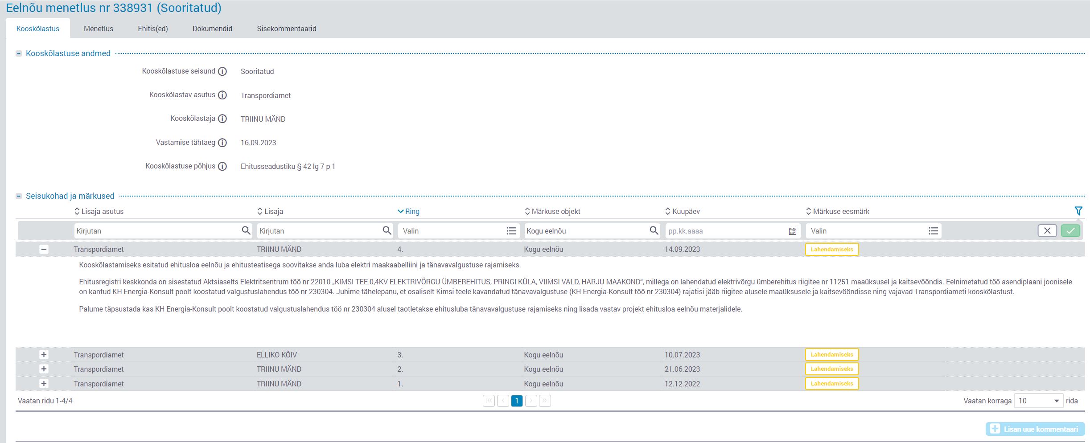Screen dimensions: 1090x443
Task: Click Lisan uue kommentaari button
Action: coord(1035,429)
